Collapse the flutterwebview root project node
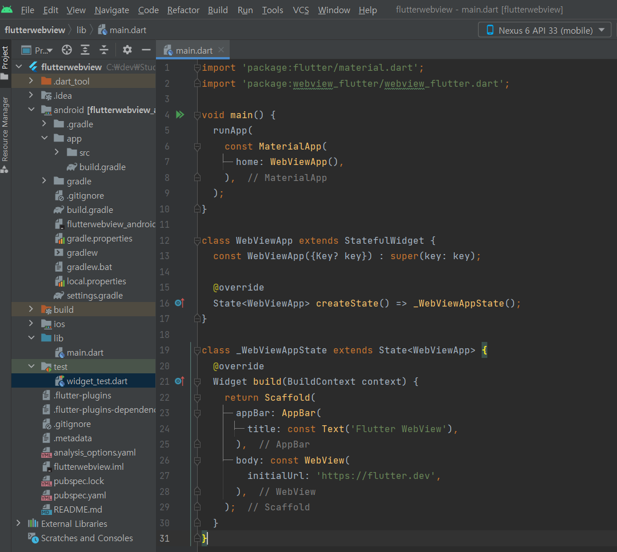This screenshot has height=552, width=617. tap(19, 67)
